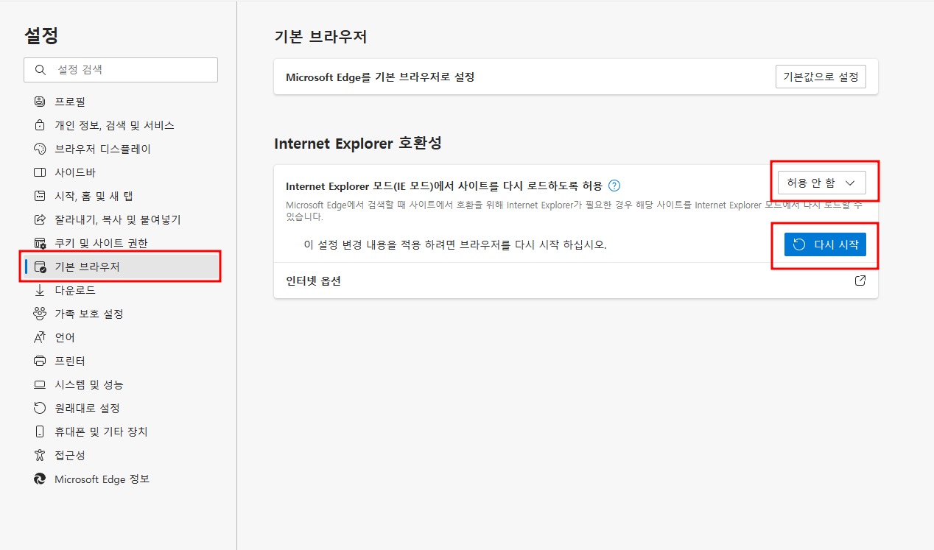The image size is (934, 550).
Task: Click the download arrow icon beside 다운로드
Action: (40, 290)
